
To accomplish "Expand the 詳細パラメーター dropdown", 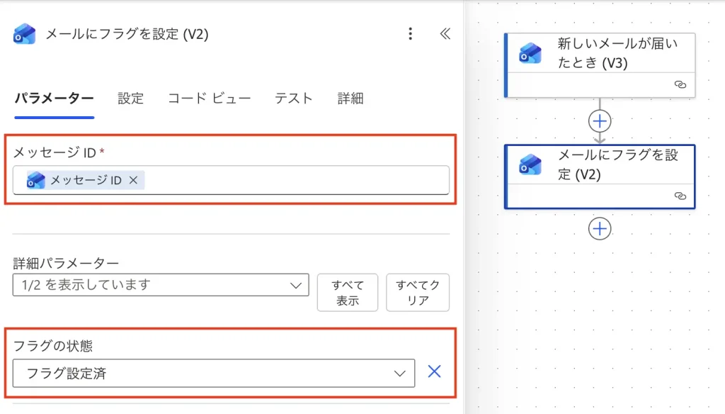I will tap(161, 285).
